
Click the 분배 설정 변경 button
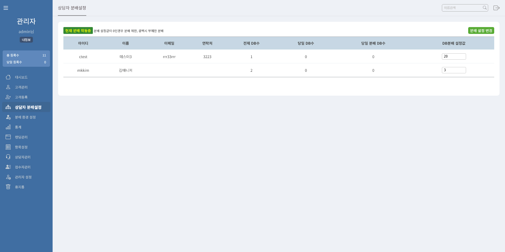click(x=481, y=30)
